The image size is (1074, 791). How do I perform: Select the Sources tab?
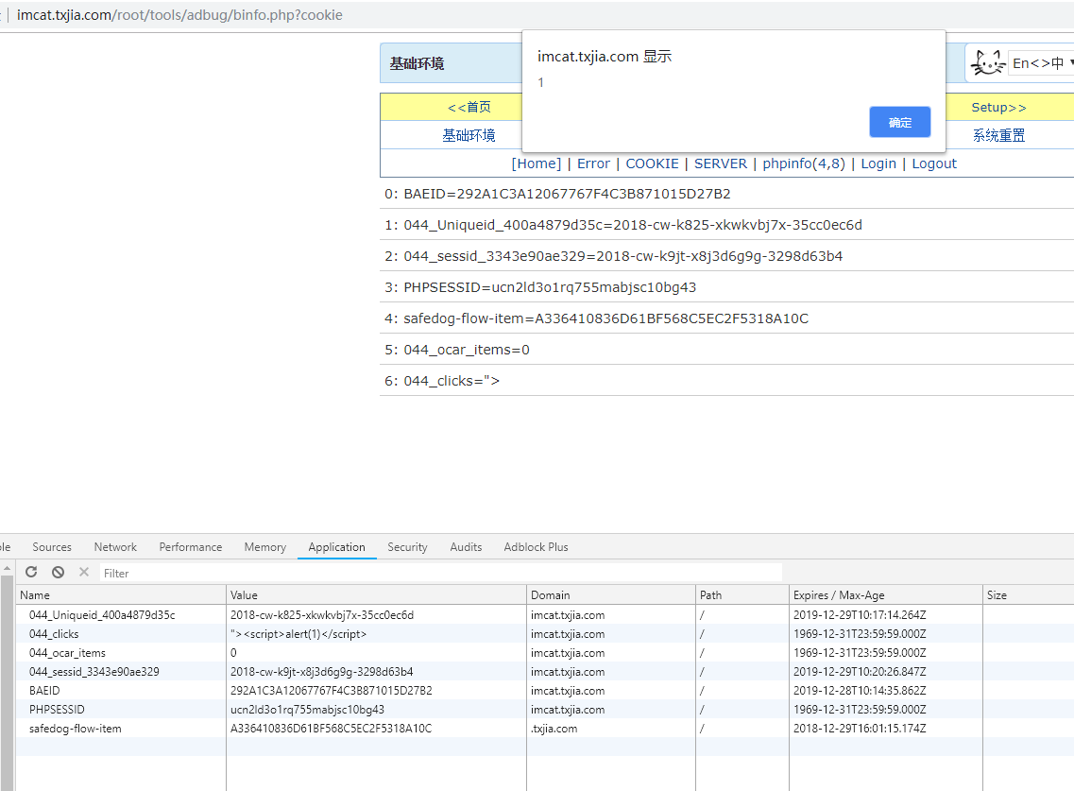(x=52, y=547)
